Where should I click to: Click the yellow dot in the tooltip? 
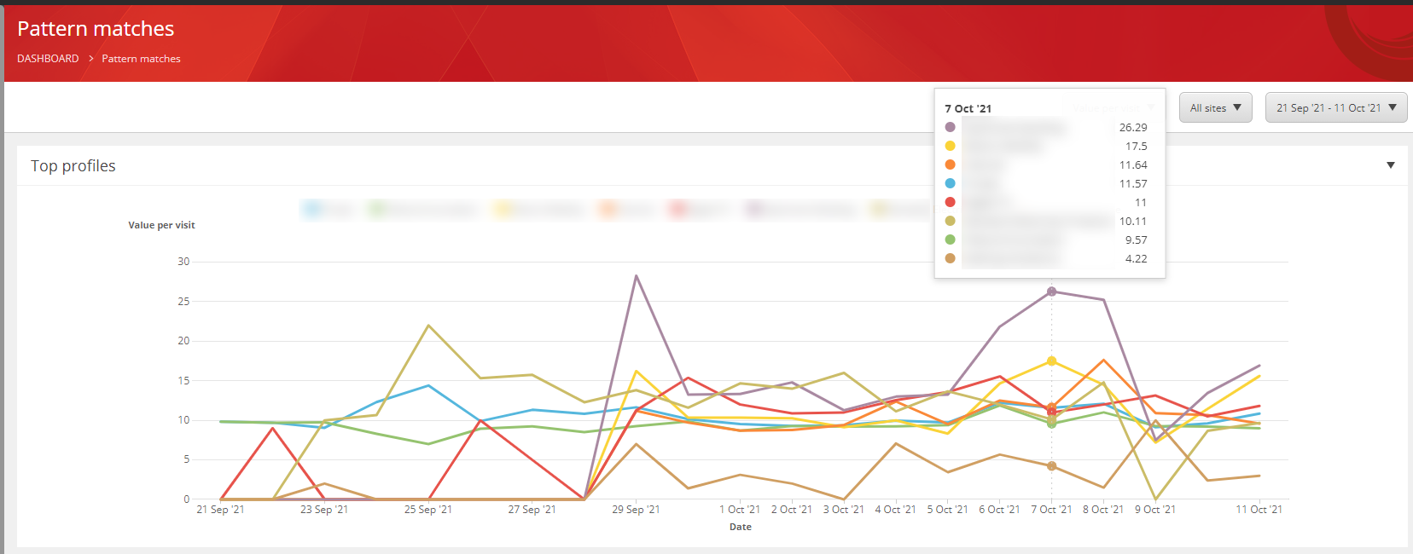(x=950, y=146)
